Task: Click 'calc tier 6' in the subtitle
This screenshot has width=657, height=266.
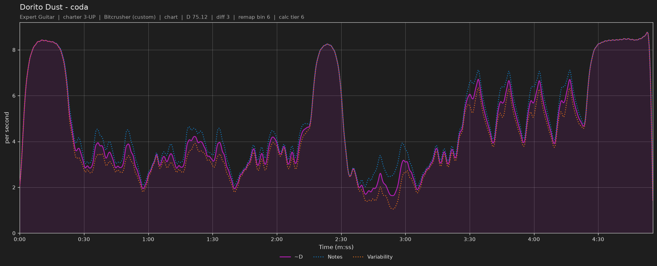Action: [x=291, y=17]
